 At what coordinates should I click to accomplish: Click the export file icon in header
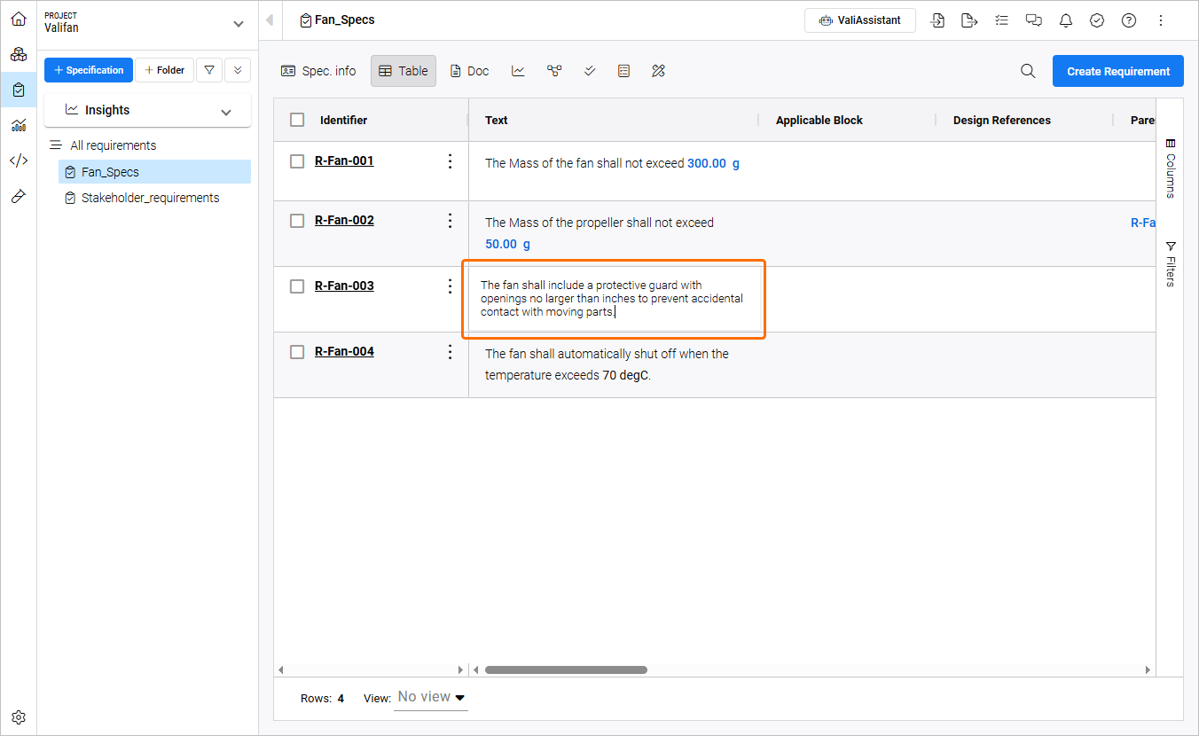(969, 20)
